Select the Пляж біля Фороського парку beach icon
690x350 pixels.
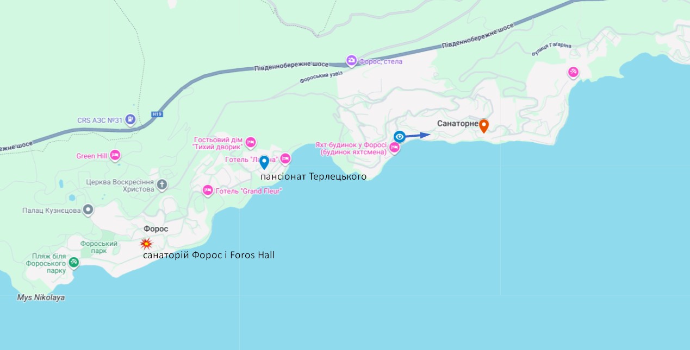tap(73, 263)
